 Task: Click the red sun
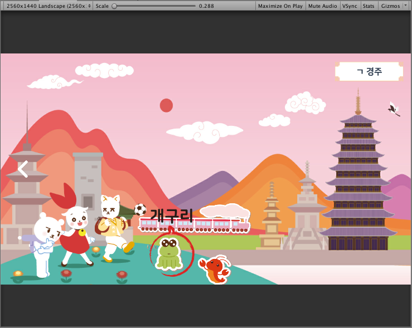coord(166,105)
